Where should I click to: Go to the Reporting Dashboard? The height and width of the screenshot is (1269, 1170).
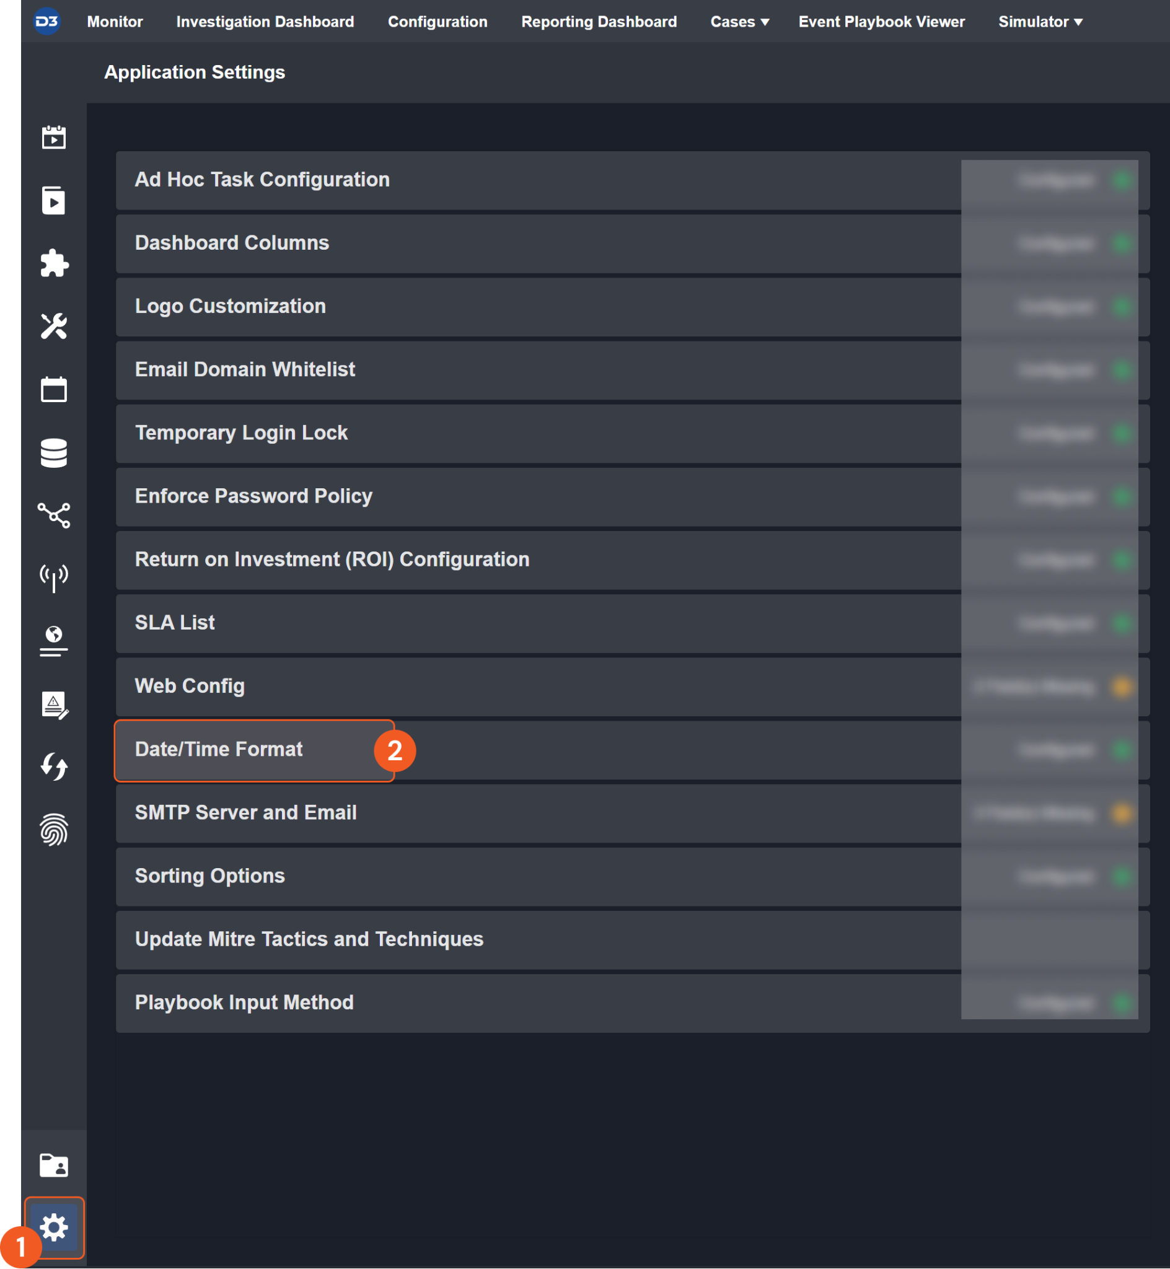point(598,22)
